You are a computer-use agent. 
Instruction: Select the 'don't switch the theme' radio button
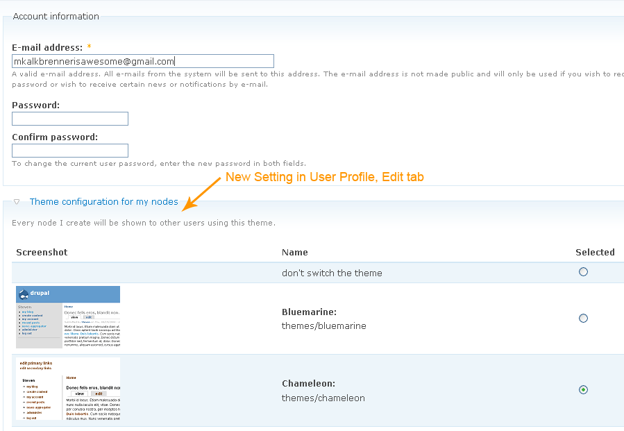pyautogui.click(x=583, y=272)
